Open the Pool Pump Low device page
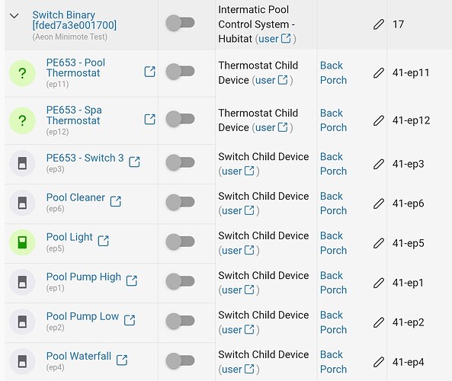 pos(82,316)
